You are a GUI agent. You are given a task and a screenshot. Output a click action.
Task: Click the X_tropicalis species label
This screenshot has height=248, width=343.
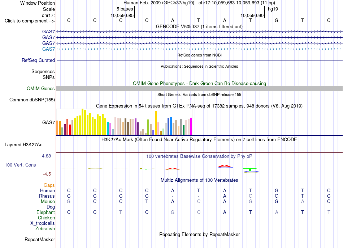point(43,223)
